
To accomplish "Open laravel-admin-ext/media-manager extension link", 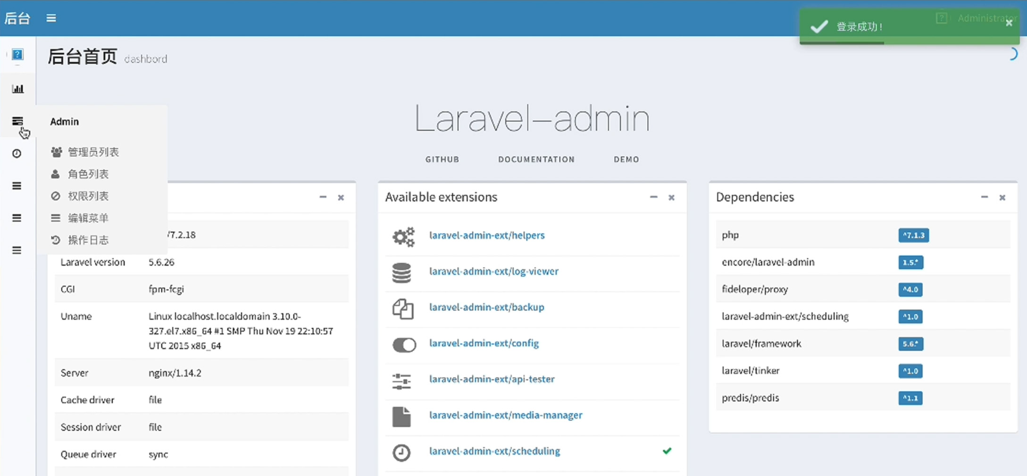I will click(x=506, y=415).
